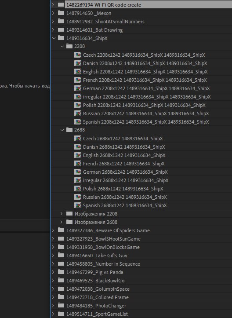Select English 2208x1242 1489316634_ShipX file name
Screen dimensions: 232x318
[x=145, y=72]
